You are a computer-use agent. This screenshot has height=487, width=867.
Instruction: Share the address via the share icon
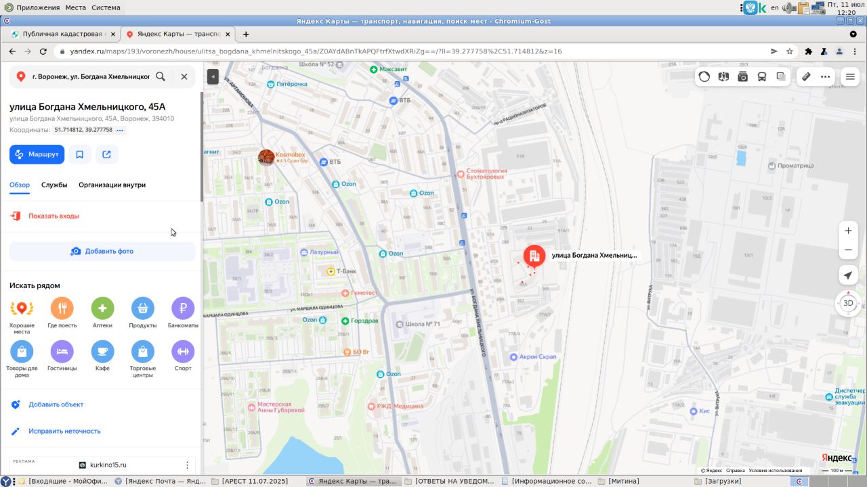(106, 154)
